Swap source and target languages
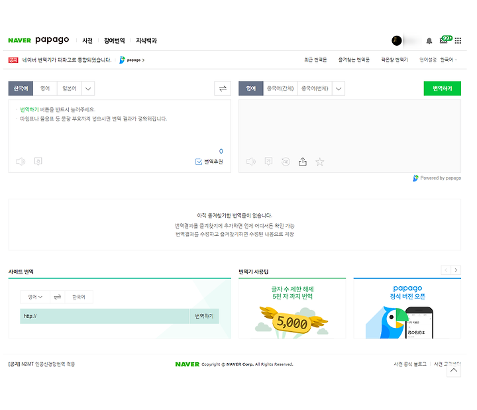The width and height of the screenshot is (477, 410). click(223, 89)
